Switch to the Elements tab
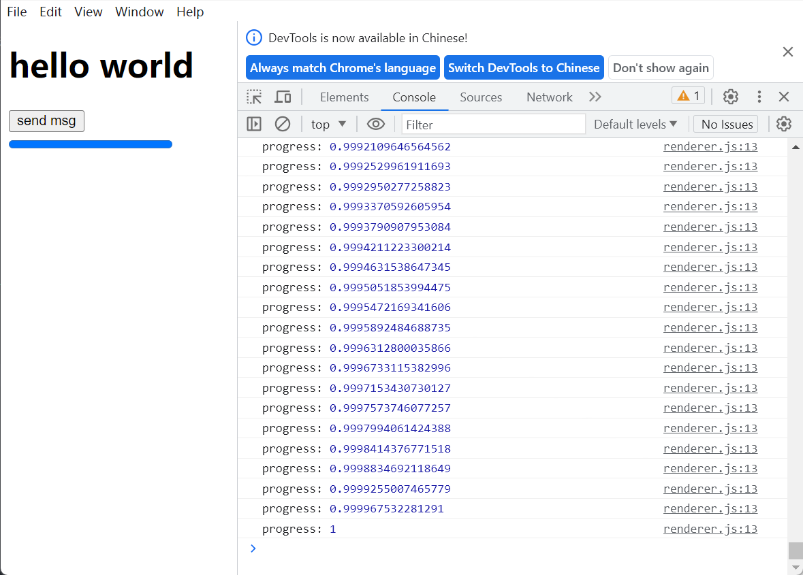 pyautogui.click(x=344, y=97)
